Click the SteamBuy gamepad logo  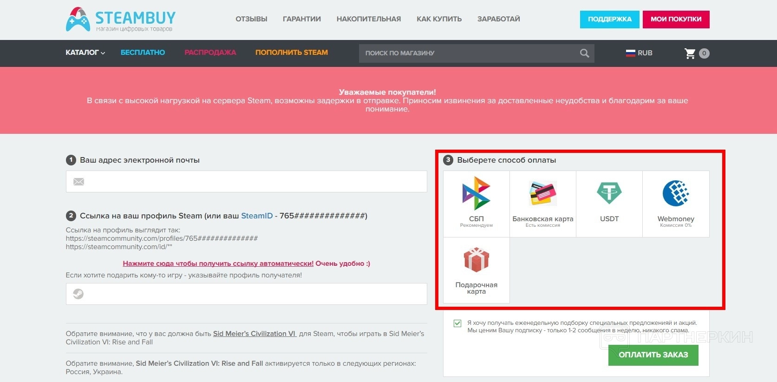click(x=78, y=20)
